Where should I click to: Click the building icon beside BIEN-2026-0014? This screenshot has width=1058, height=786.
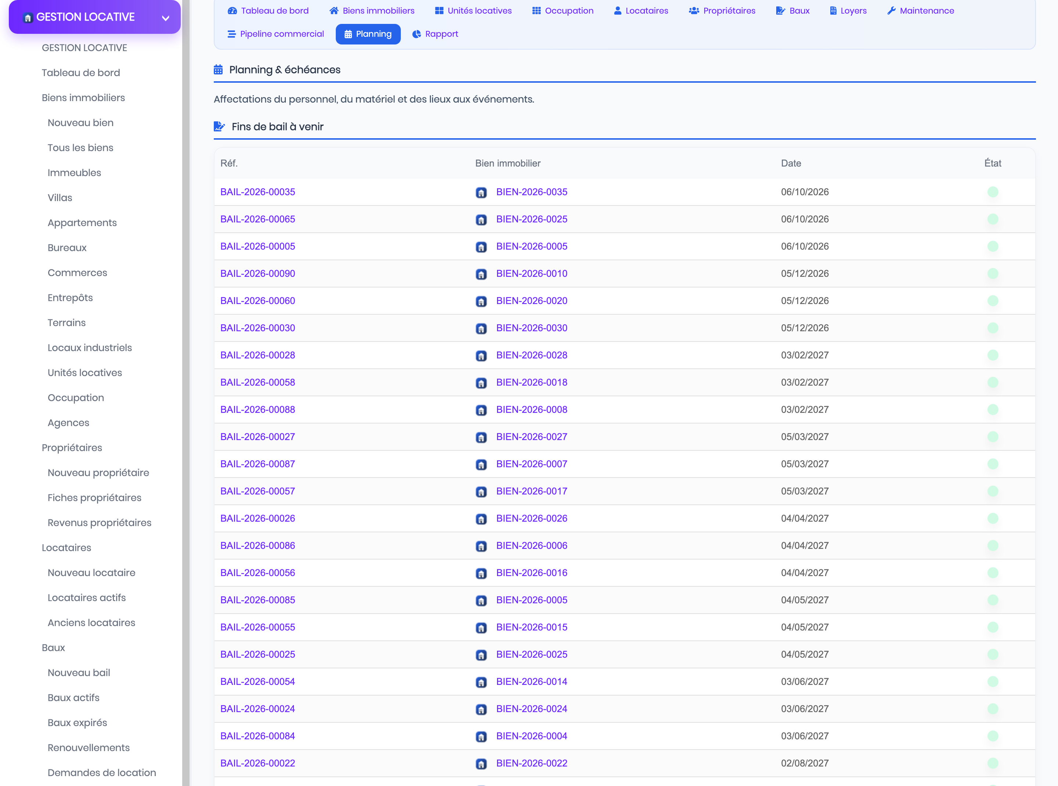pos(481,682)
